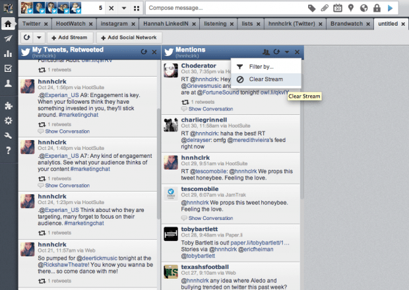Image resolution: width=409 pixels, height=290 pixels.
Task: Show Conversation under Choderator's mention
Action: click(210, 109)
